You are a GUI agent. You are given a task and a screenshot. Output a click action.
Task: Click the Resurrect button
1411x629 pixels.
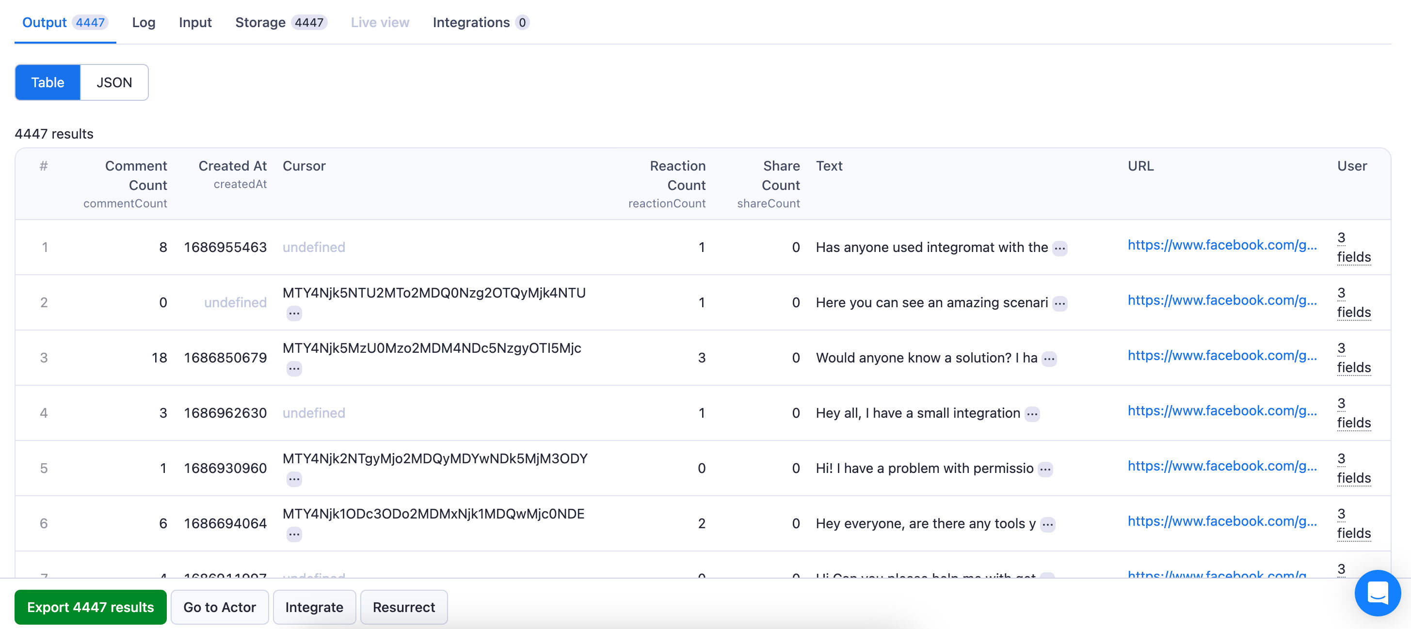pos(404,607)
